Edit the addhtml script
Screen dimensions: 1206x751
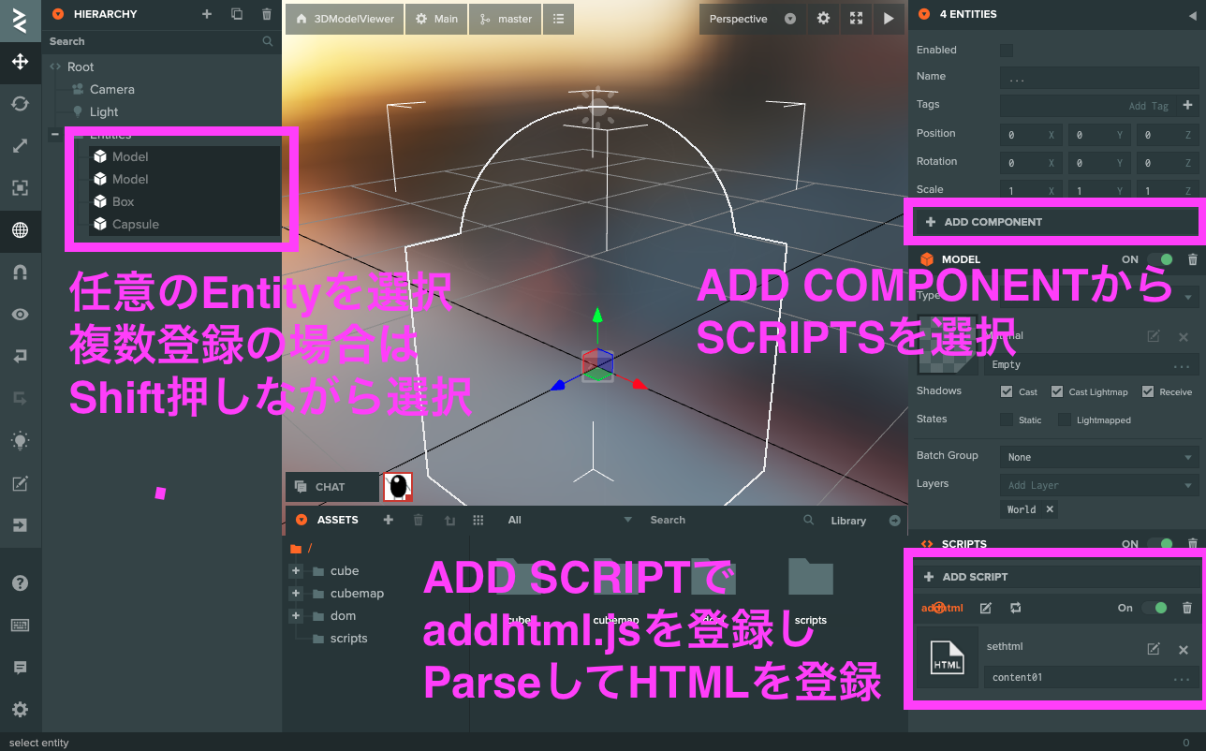tap(985, 608)
